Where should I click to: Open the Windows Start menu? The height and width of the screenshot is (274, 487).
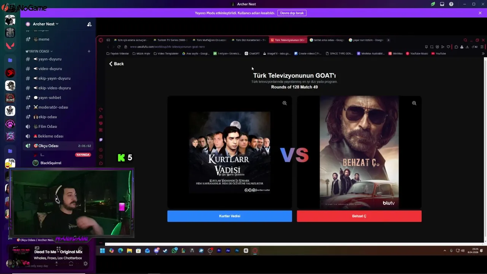click(x=102, y=251)
